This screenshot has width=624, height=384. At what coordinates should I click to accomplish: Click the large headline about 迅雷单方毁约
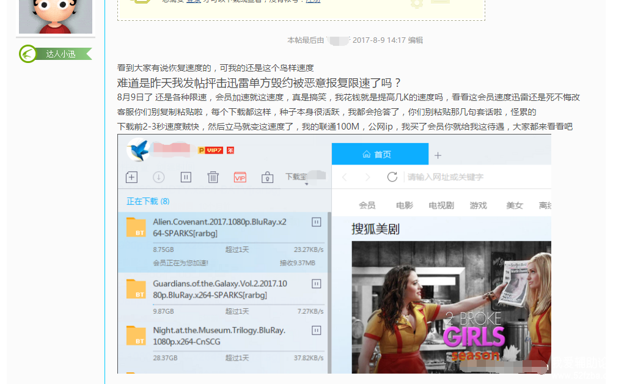coord(259,83)
